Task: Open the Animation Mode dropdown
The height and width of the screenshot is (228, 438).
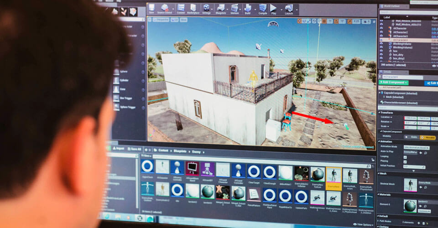Action: pos(417,147)
